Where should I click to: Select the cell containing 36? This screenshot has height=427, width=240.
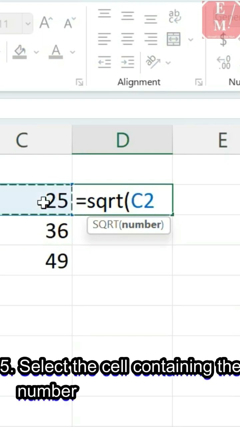tap(36, 231)
